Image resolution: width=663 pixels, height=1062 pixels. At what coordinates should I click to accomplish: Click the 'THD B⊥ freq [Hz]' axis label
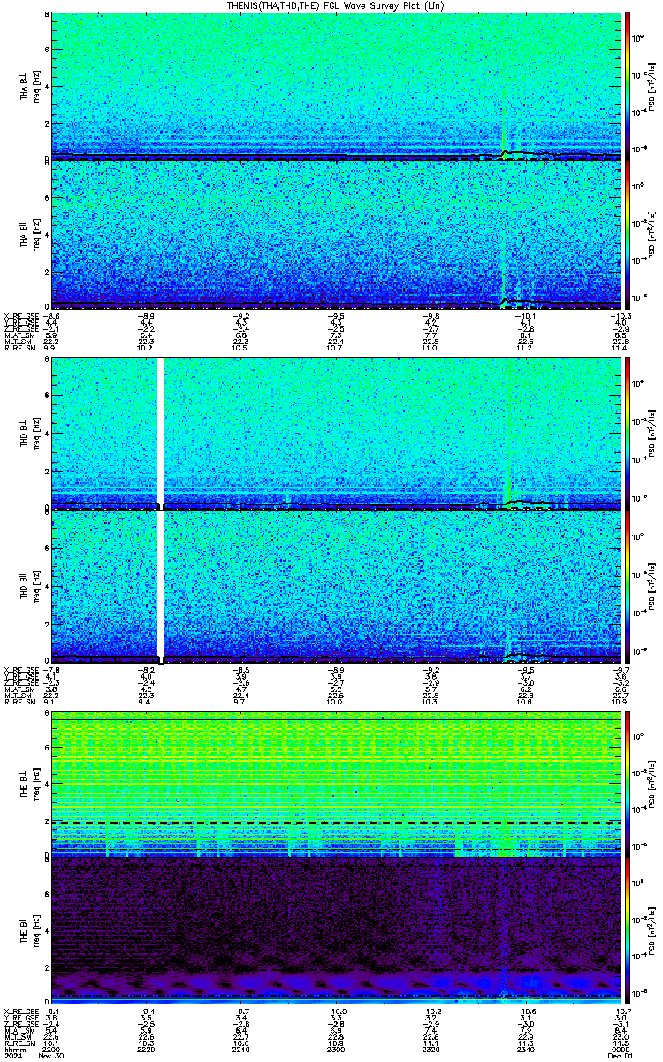point(31,433)
